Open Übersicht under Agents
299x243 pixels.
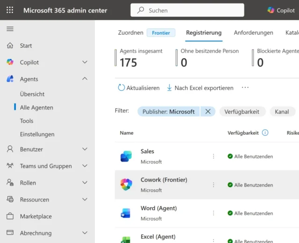click(x=32, y=94)
